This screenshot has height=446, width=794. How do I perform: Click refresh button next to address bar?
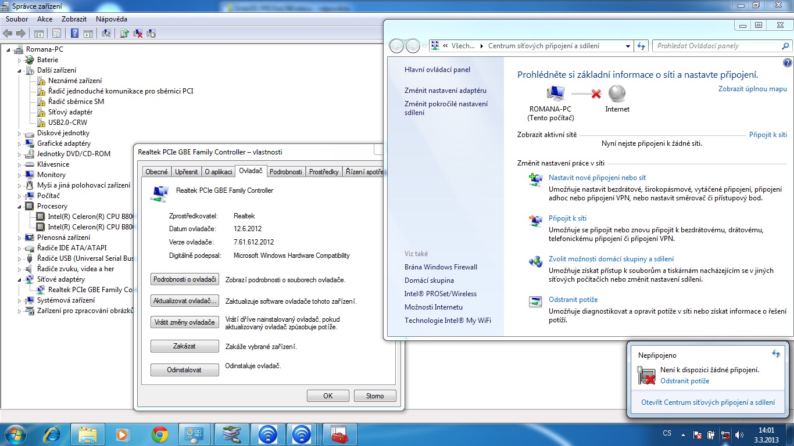(641, 46)
